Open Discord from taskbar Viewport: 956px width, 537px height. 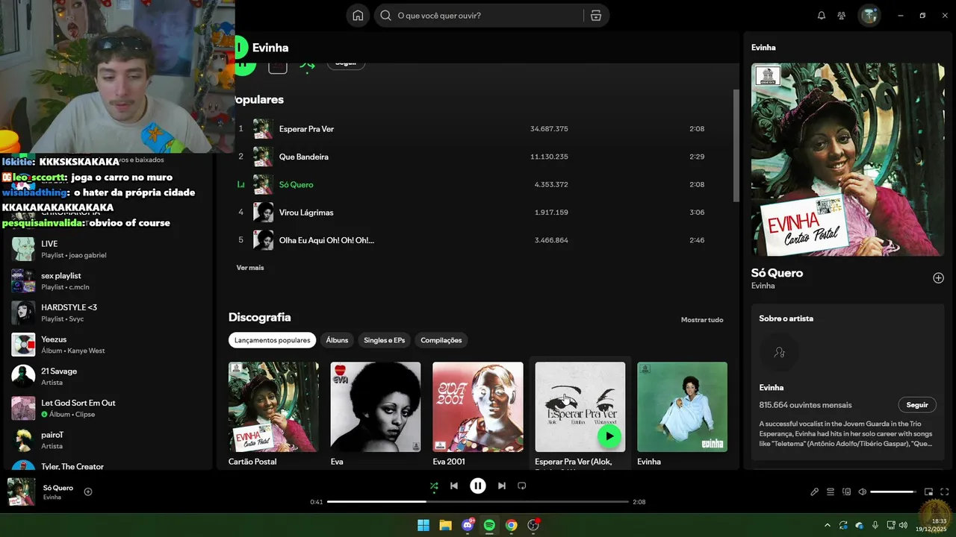tap(468, 525)
